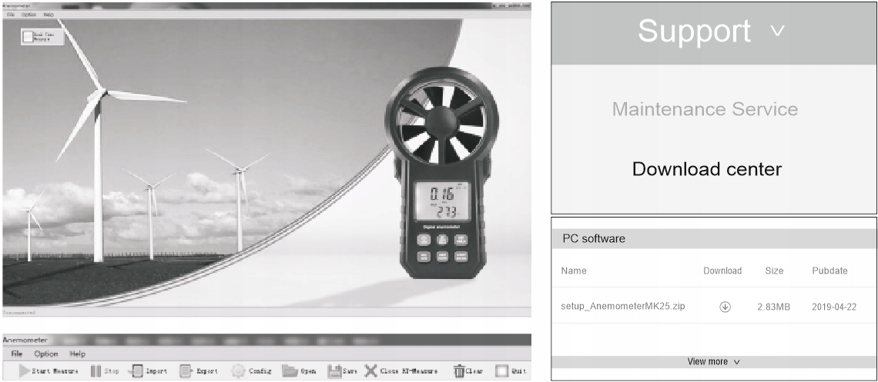Image resolution: width=878 pixels, height=382 pixels.
Task: Click the Save floppy disk icon
Action: click(x=334, y=370)
